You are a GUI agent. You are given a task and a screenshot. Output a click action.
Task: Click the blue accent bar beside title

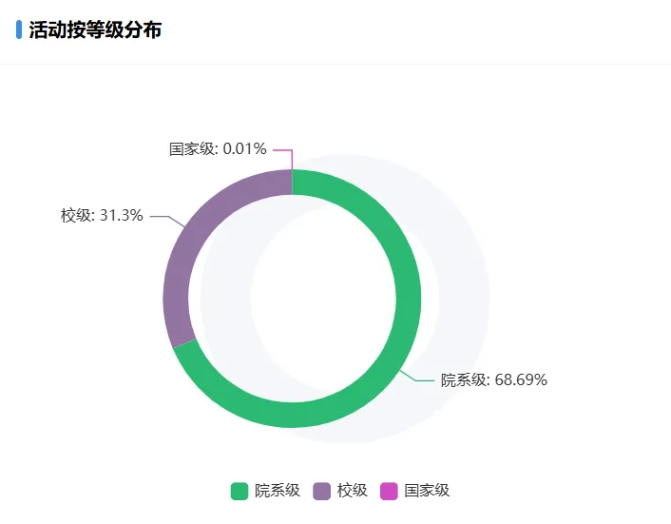click(19, 29)
